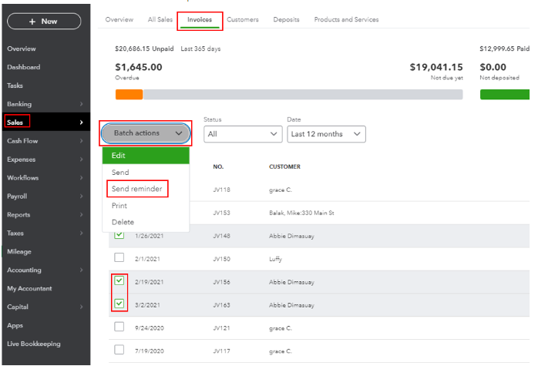555x366 pixels.
Task: Tick the JV121 invoice checkbox
Action: (x=119, y=327)
